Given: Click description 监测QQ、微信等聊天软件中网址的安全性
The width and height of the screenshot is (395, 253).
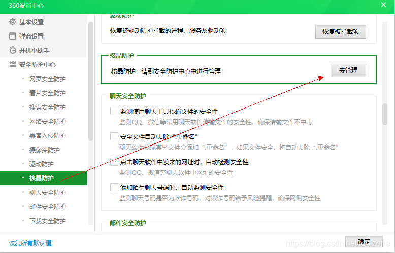Looking at the screenshot, I should pyautogui.click(x=176, y=173).
